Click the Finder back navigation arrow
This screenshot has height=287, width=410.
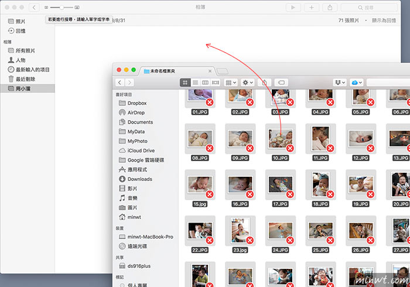119,83
